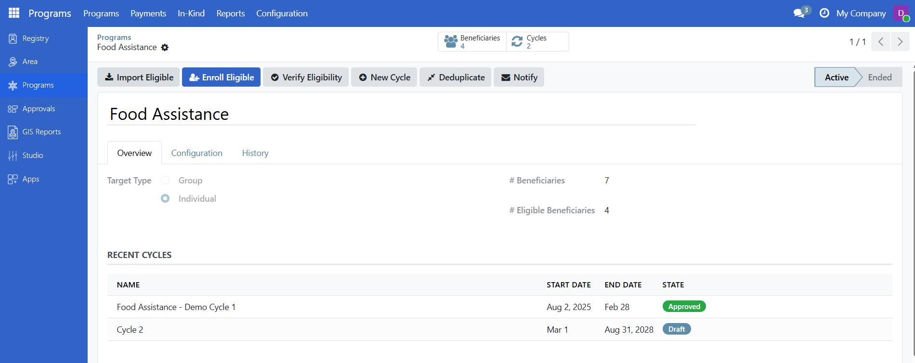This screenshot has height=363, width=915.
Task: Click the Programs sidebar icon
Action: tap(13, 85)
